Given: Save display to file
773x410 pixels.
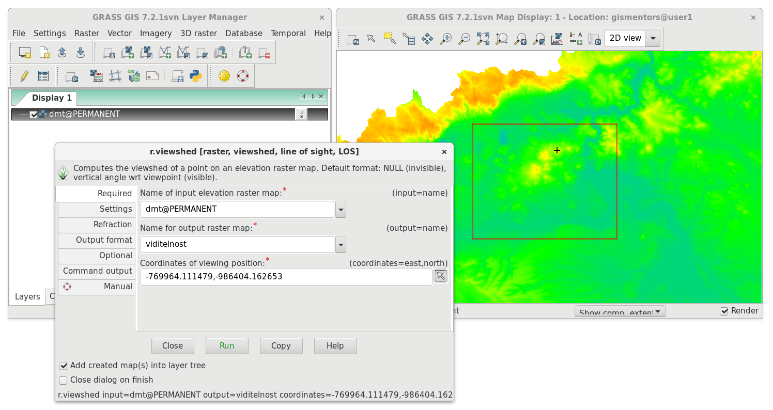Looking at the screenshot, I should 594,39.
